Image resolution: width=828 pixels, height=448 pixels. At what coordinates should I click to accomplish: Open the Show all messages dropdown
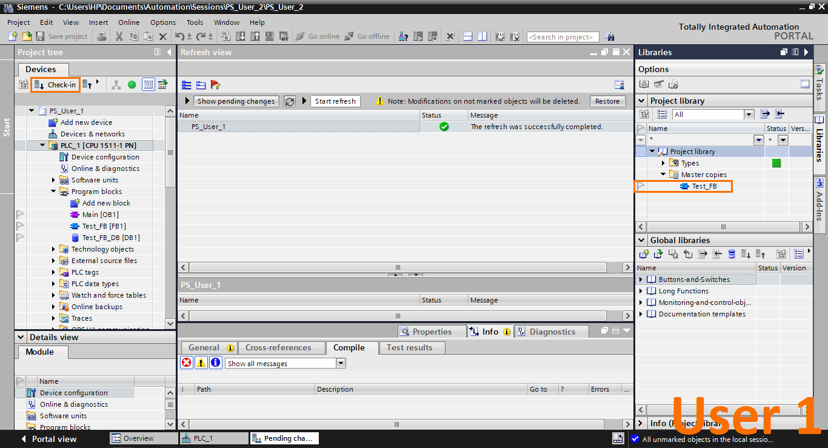pyautogui.click(x=341, y=363)
